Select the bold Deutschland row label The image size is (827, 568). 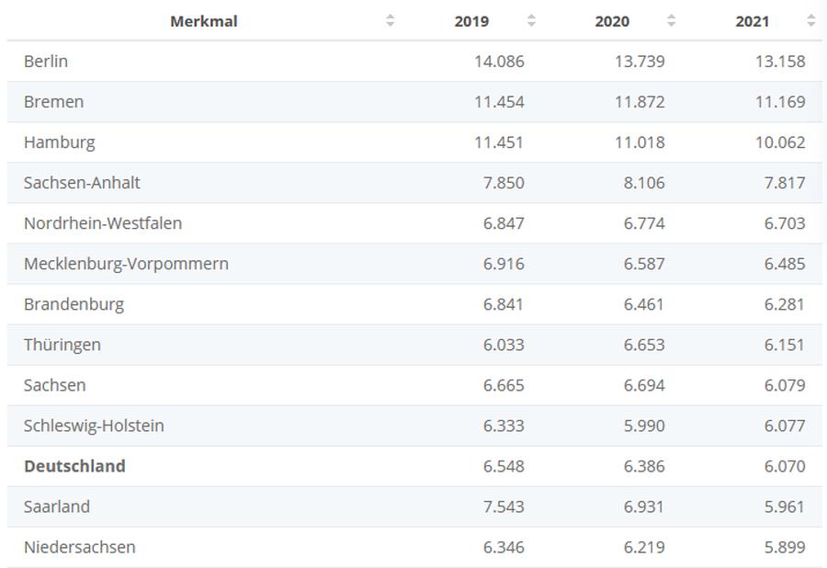(x=75, y=466)
